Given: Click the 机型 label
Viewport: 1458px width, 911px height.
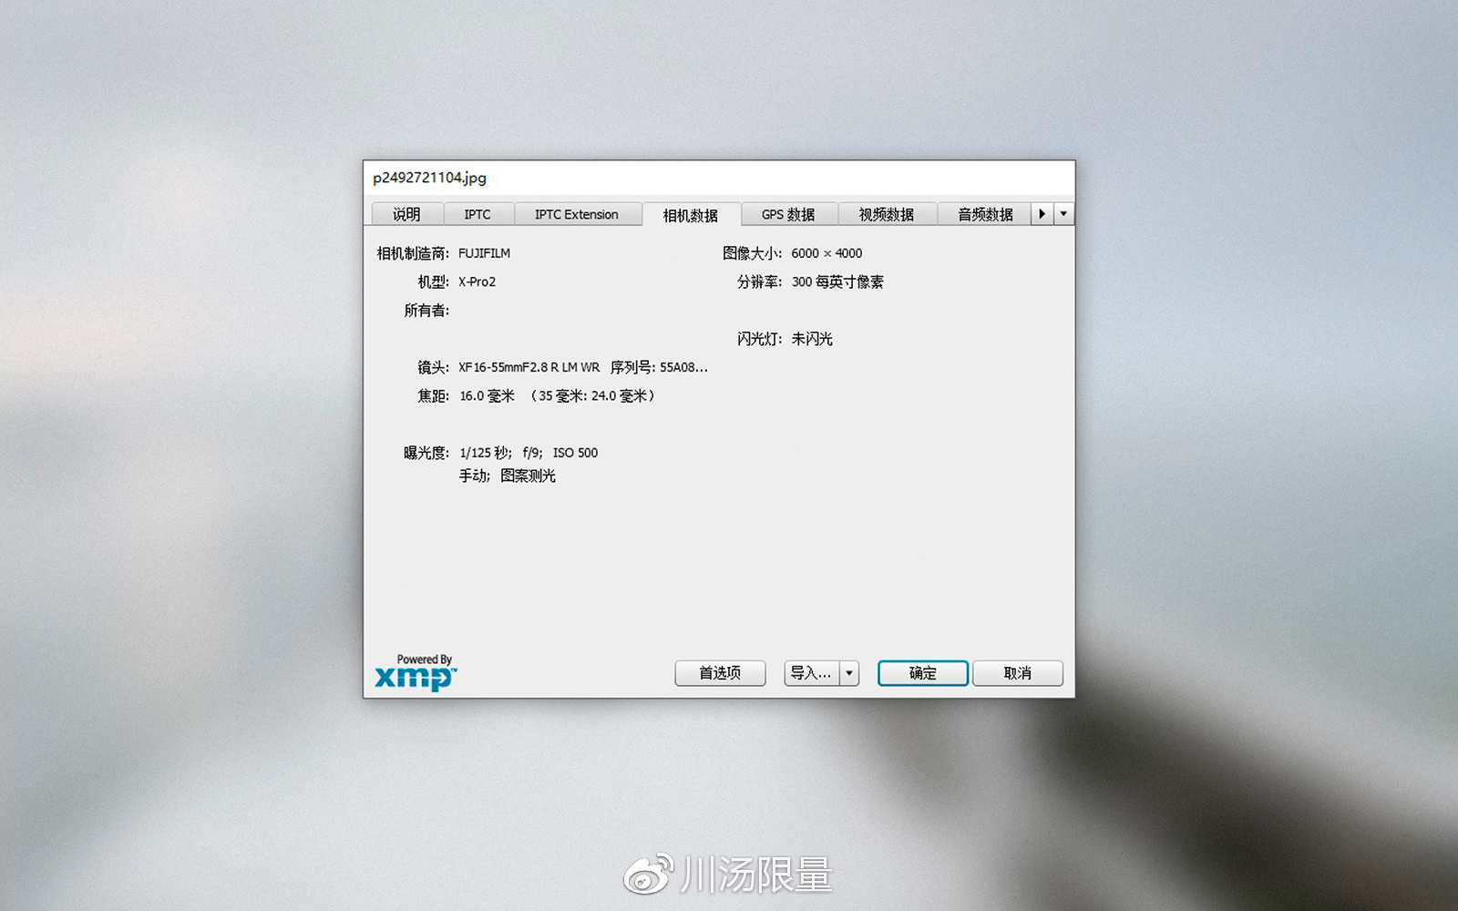Looking at the screenshot, I should 434,281.
